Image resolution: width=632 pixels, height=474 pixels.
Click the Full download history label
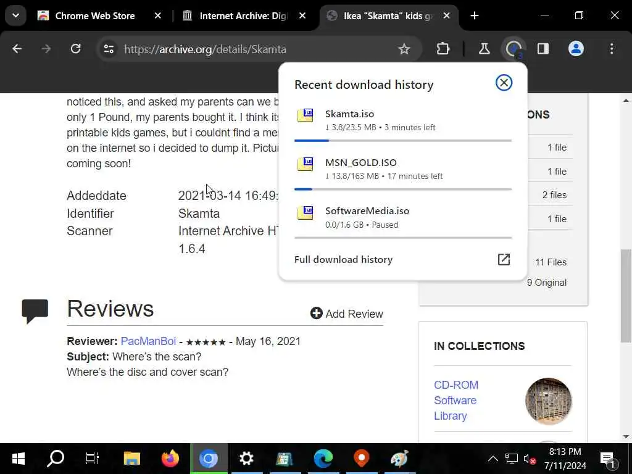click(343, 259)
